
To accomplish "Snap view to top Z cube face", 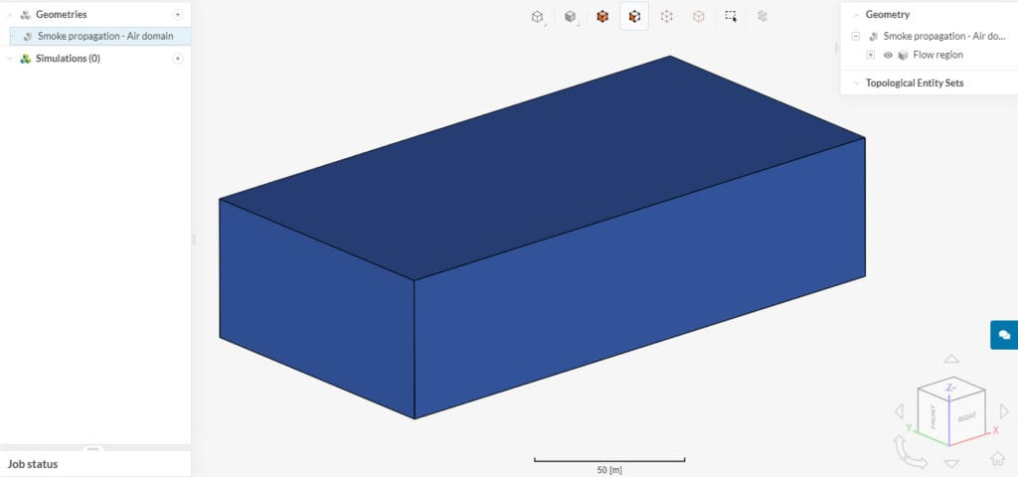I will click(x=951, y=388).
